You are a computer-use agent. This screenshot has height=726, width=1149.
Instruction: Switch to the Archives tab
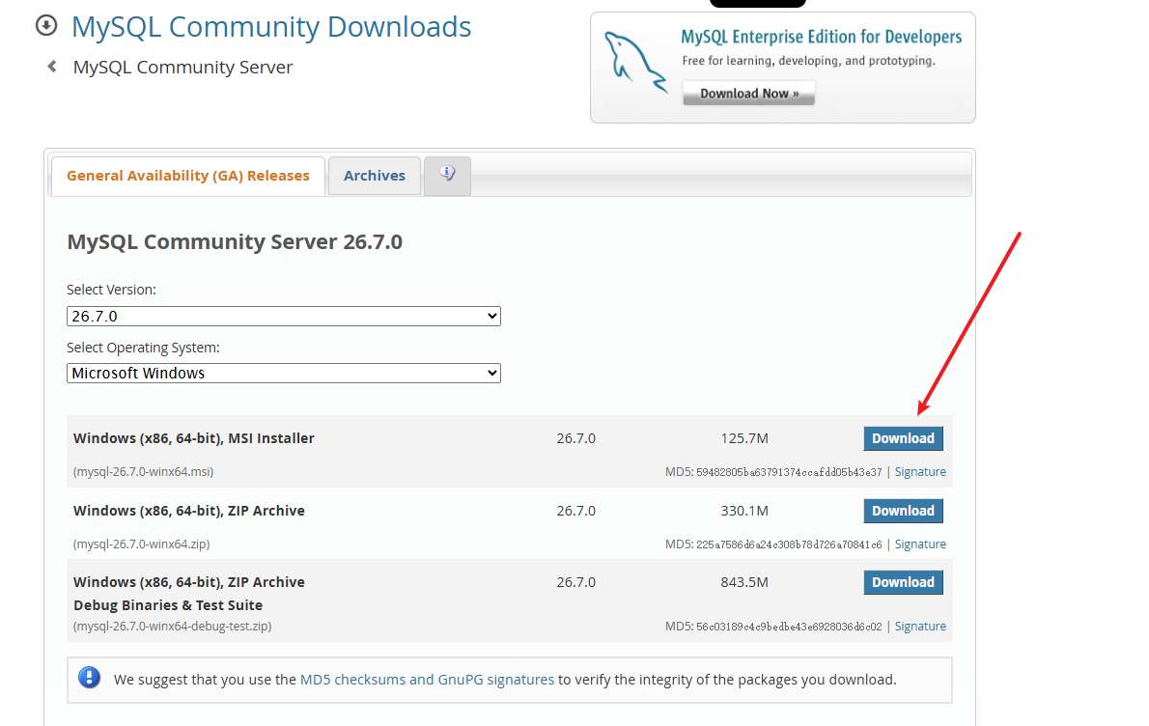pyautogui.click(x=375, y=176)
